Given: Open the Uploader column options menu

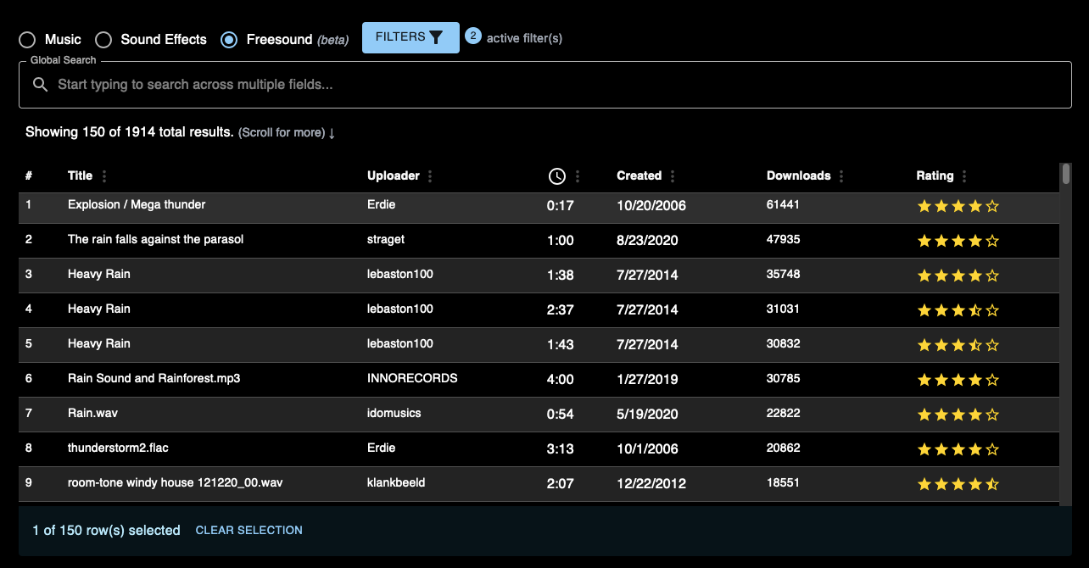Looking at the screenshot, I should 430,175.
